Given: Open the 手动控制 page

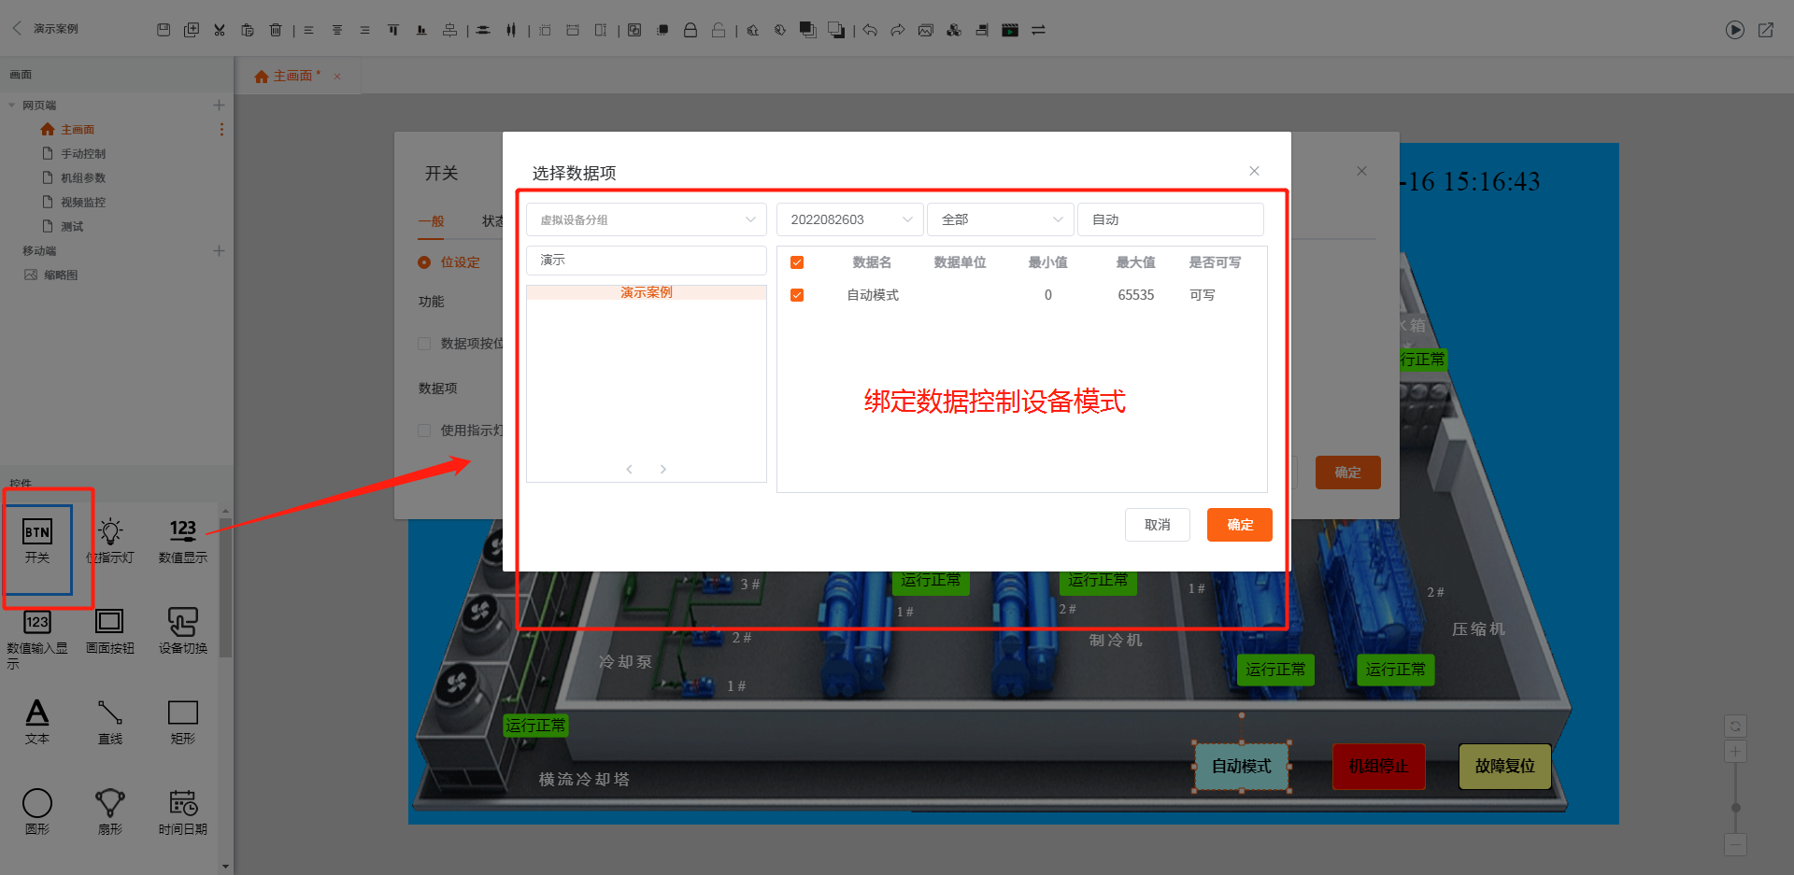Looking at the screenshot, I should (x=83, y=153).
